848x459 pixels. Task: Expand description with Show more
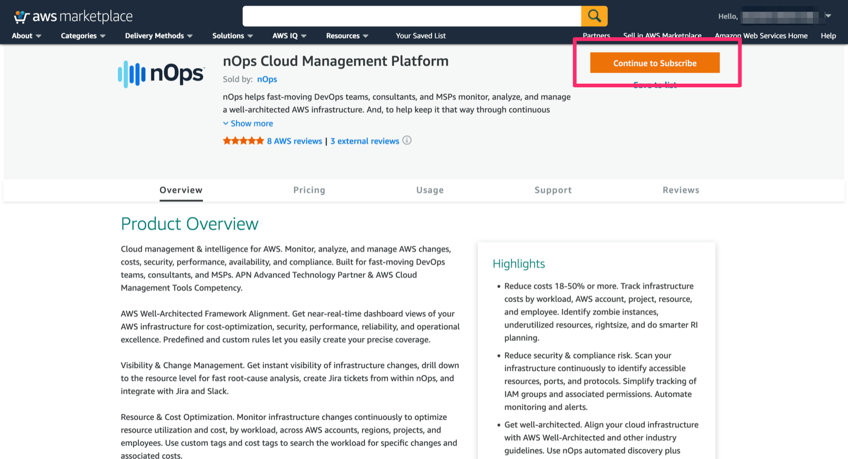248,123
